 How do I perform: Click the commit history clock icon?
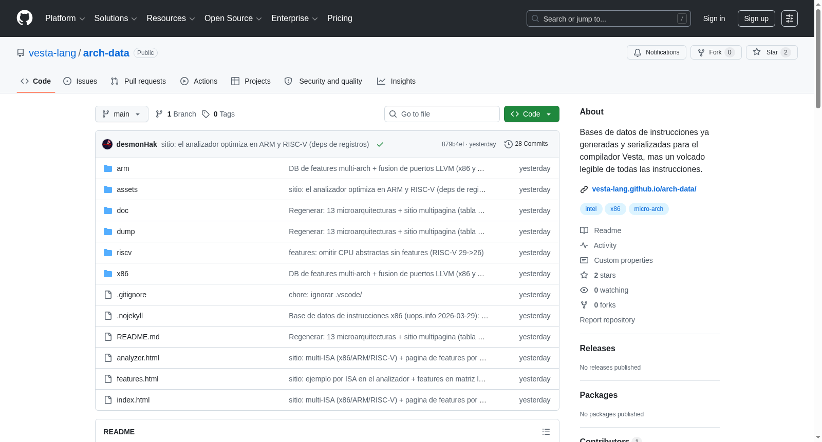point(509,144)
